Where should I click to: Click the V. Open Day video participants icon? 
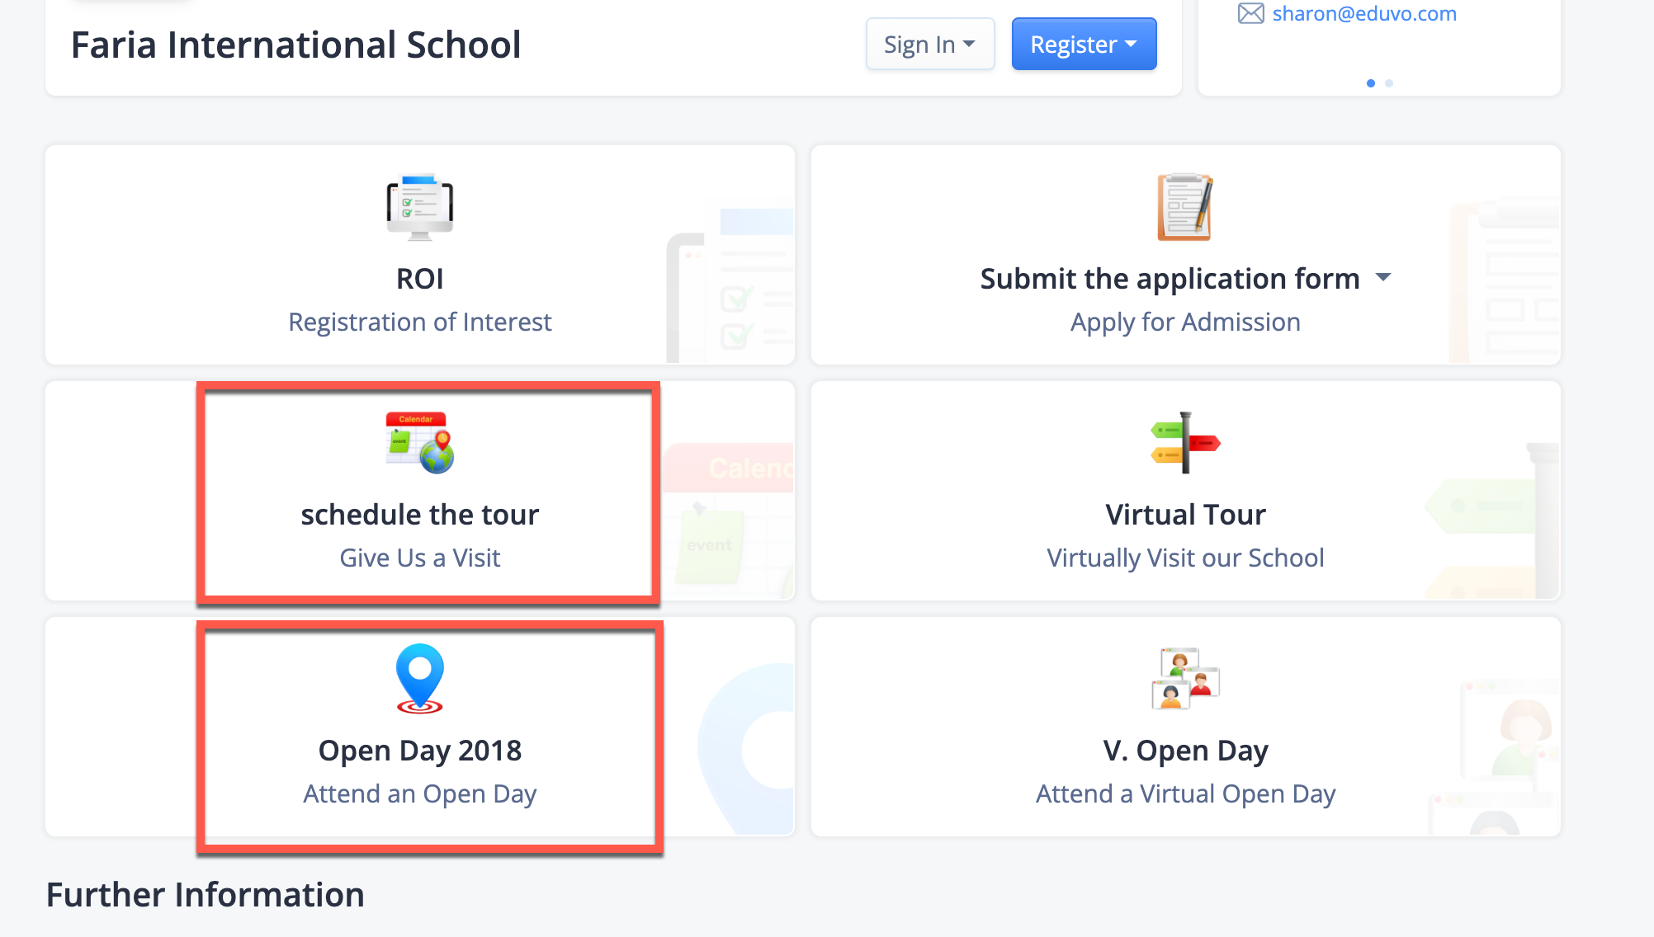1185,679
